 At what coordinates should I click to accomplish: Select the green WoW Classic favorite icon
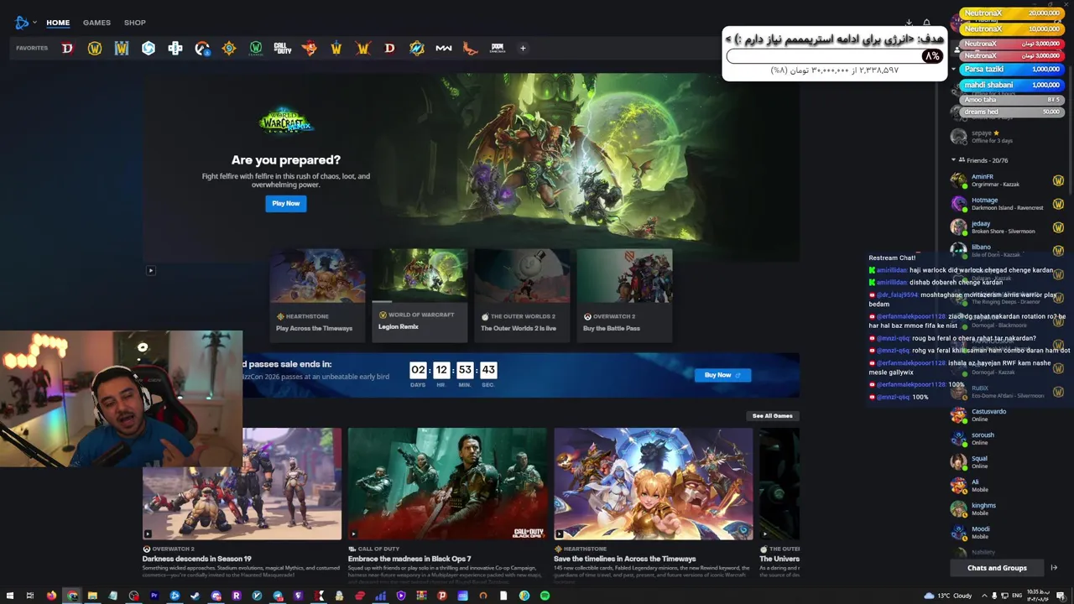point(256,49)
